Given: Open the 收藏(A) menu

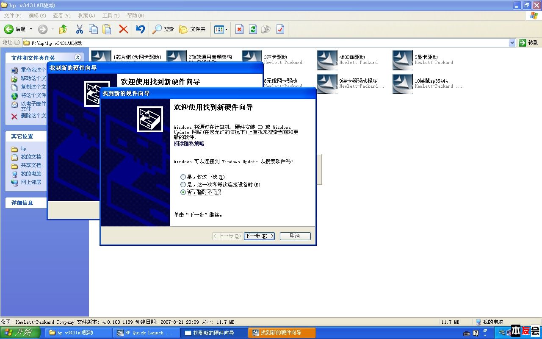Looking at the screenshot, I should pyautogui.click(x=86, y=16).
